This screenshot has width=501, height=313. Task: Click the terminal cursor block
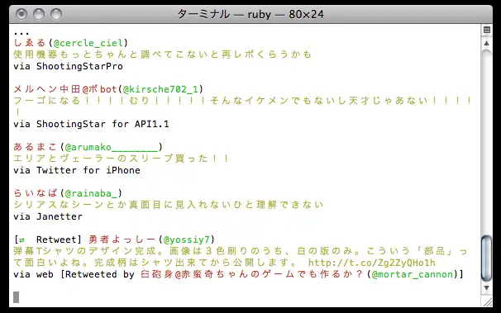[16, 297]
